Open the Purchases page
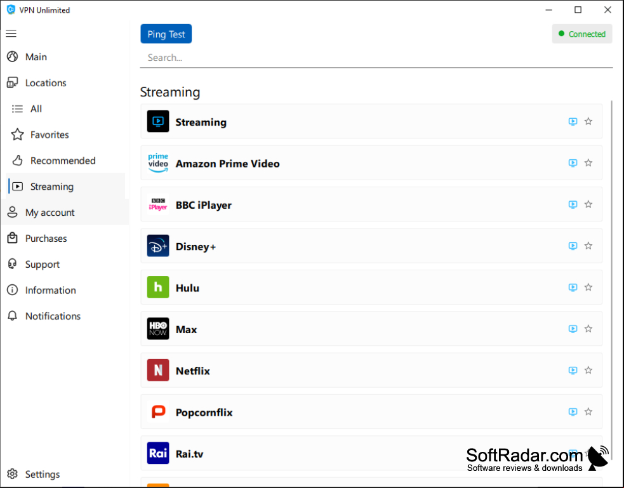This screenshot has height=488, width=624. 65,238
